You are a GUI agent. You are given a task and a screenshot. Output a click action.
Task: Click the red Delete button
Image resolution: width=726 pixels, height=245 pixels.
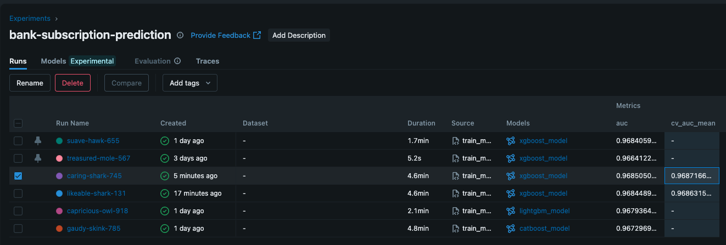tap(72, 83)
